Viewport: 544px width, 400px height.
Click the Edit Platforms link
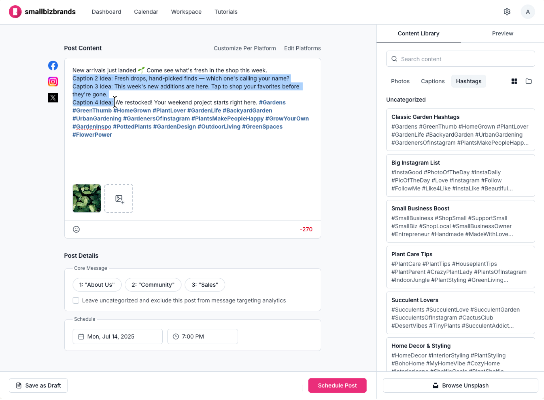click(x=302, y=48)
